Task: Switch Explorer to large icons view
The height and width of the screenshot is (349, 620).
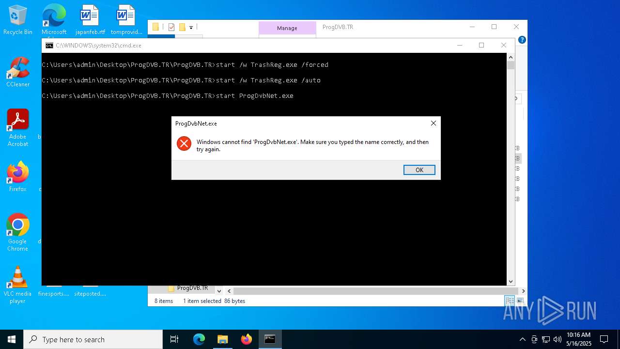Action: (520, 301)
